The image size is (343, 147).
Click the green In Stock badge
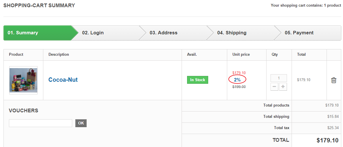point(197,80)
